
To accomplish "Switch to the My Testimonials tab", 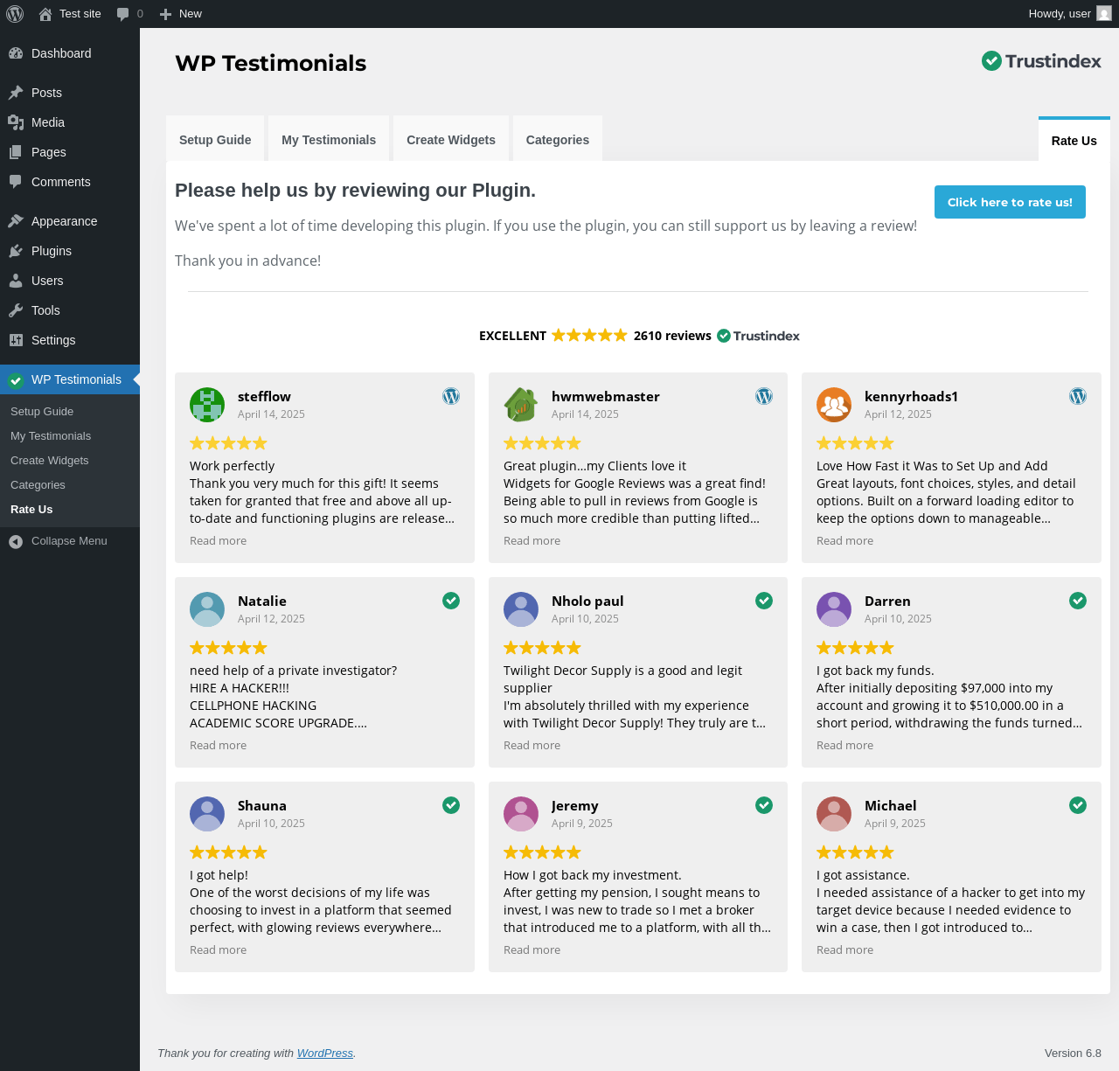I will [x=329, y=139].
